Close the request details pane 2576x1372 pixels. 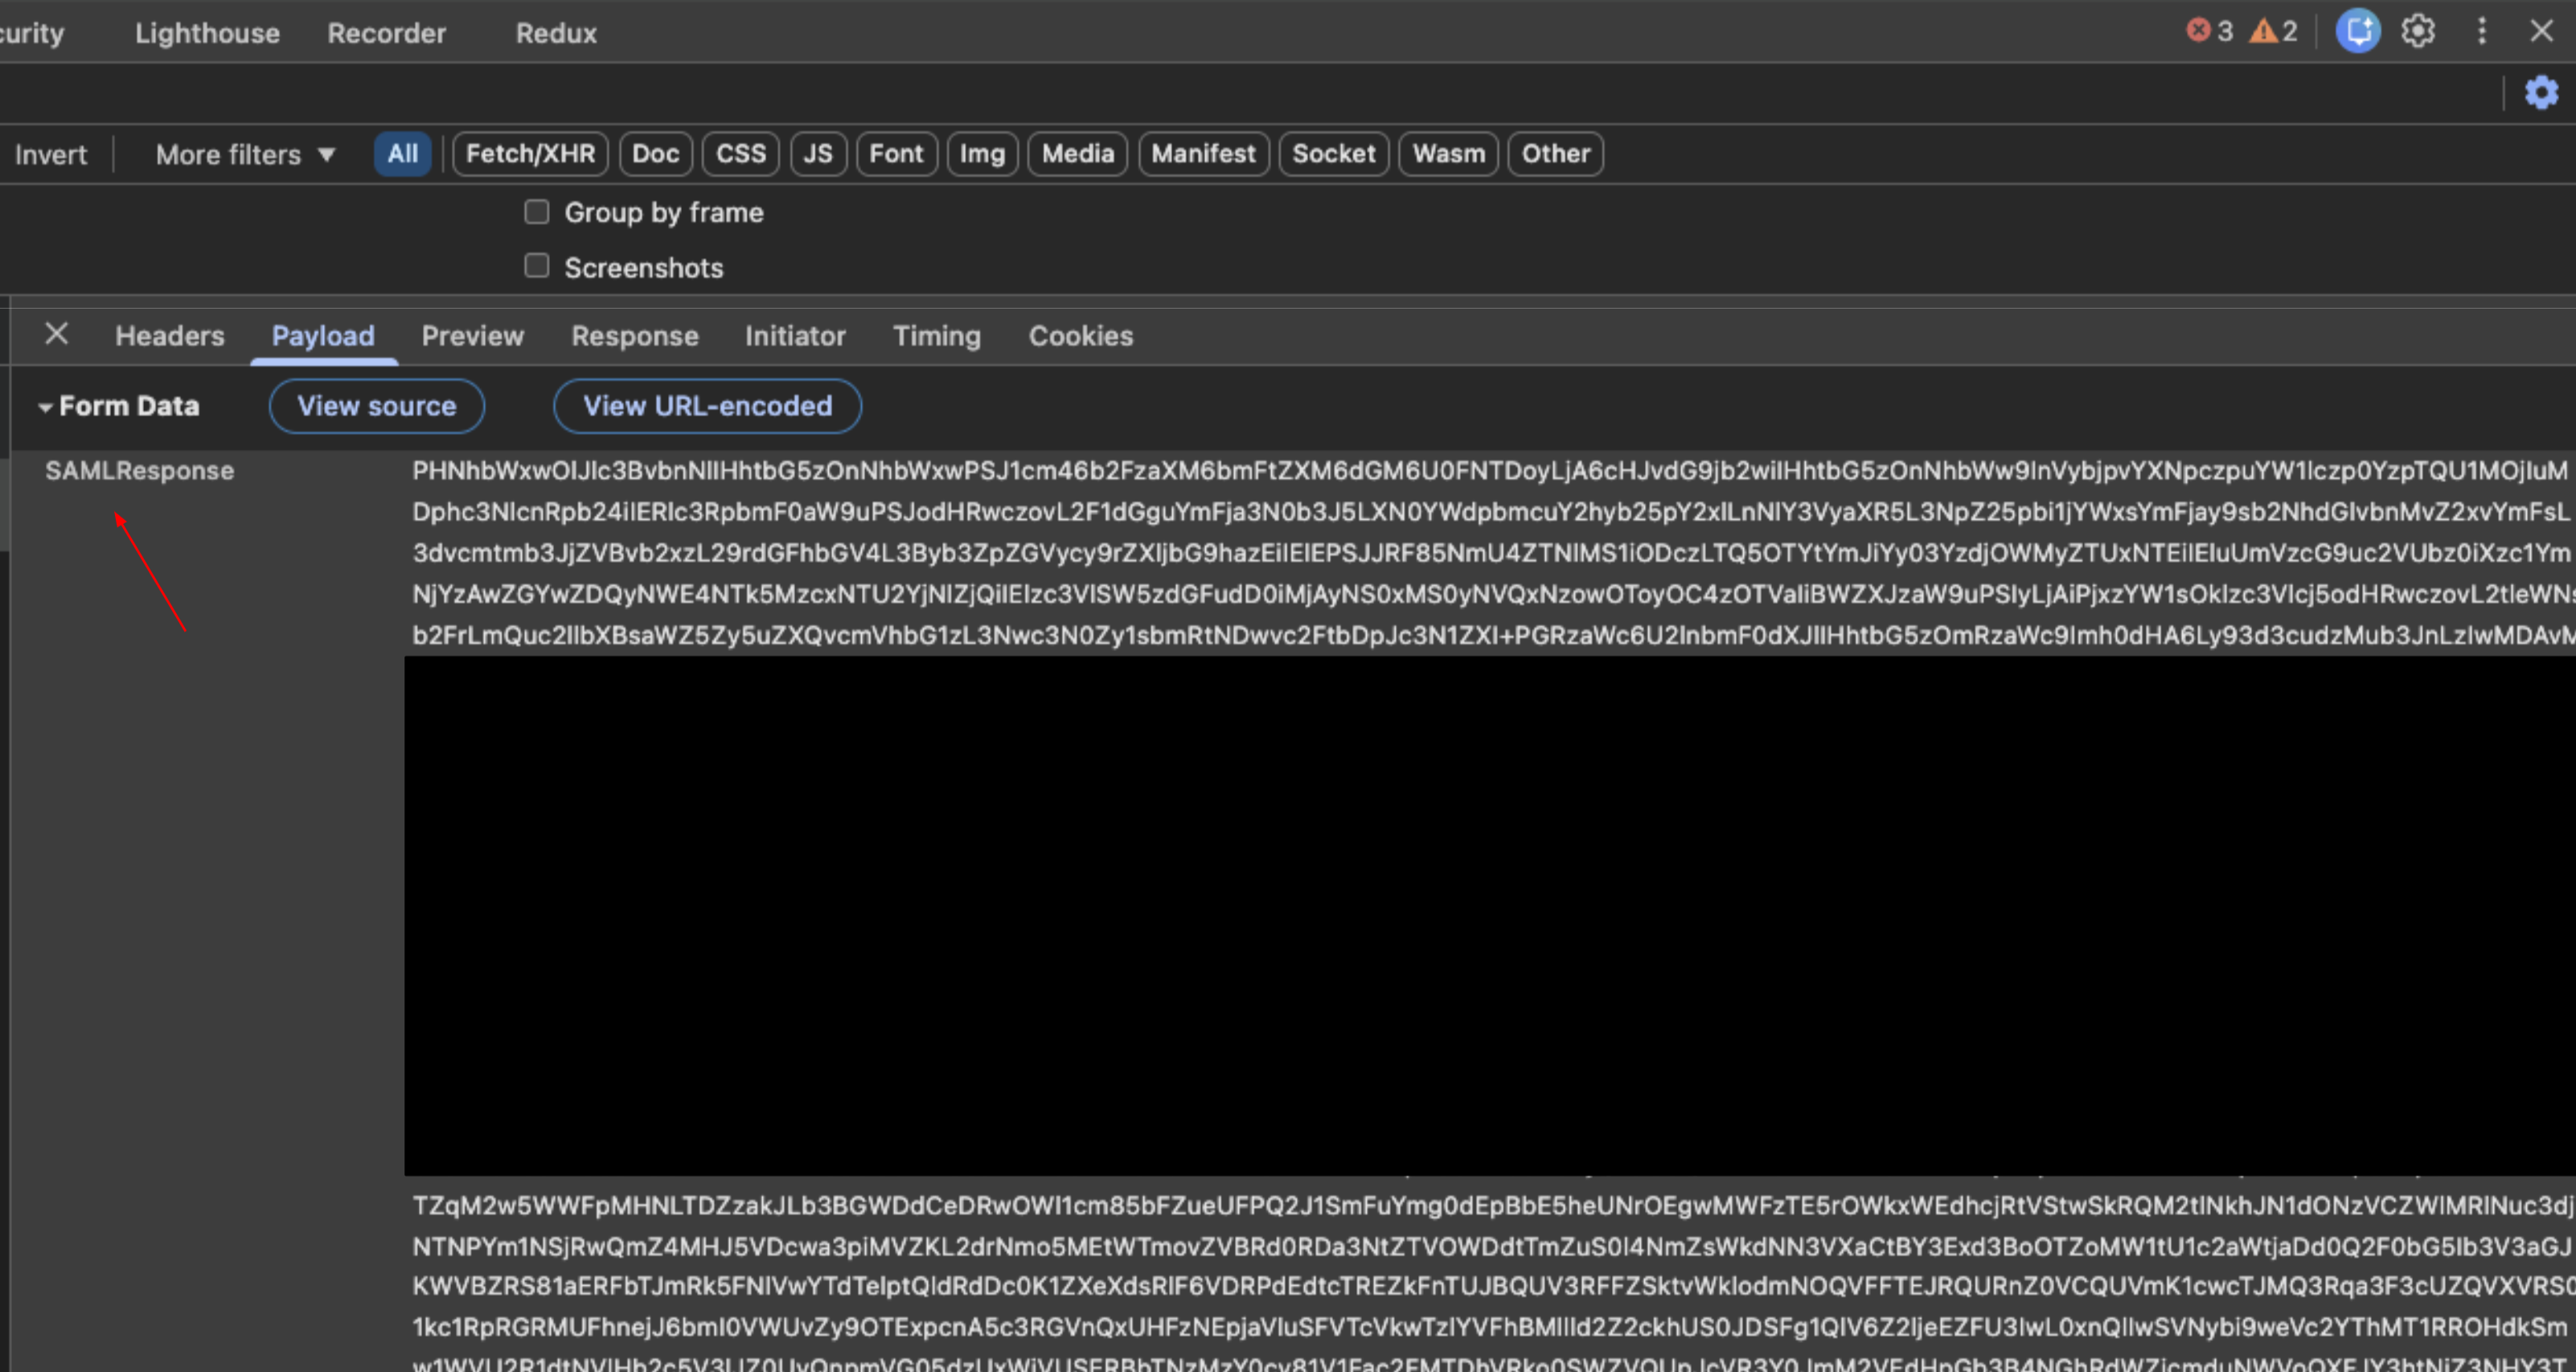coord(57,334)
